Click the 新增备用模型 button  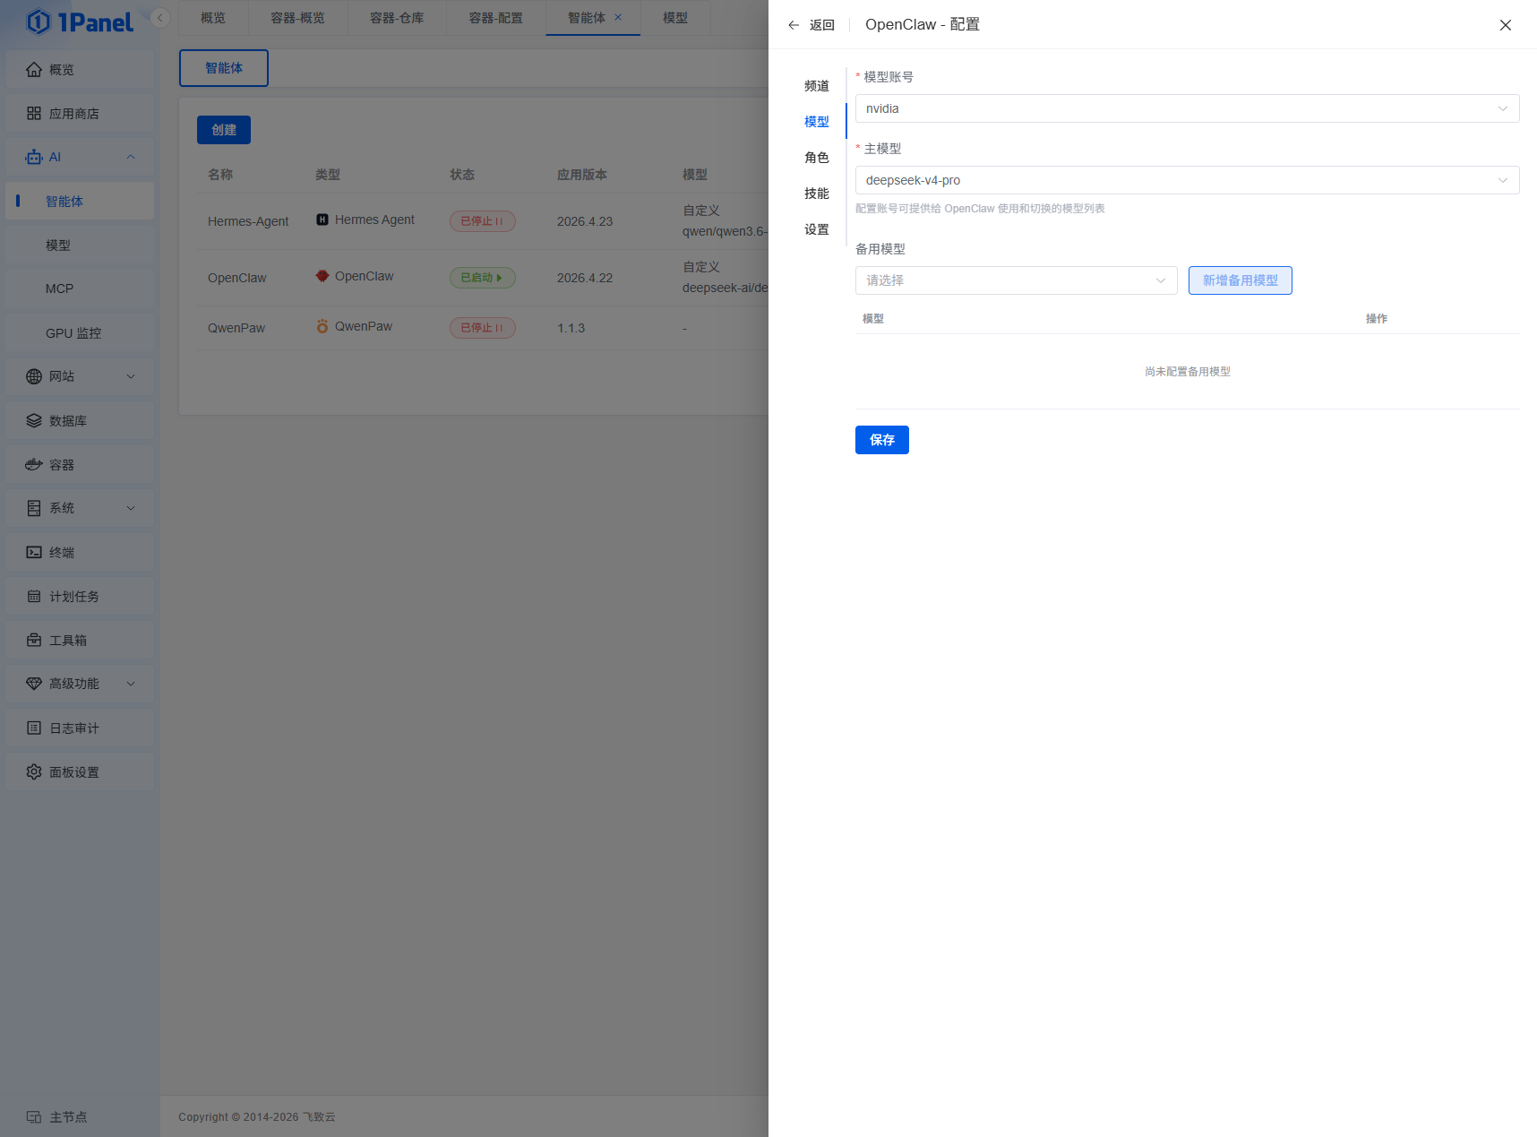(x=1240, y=280)
